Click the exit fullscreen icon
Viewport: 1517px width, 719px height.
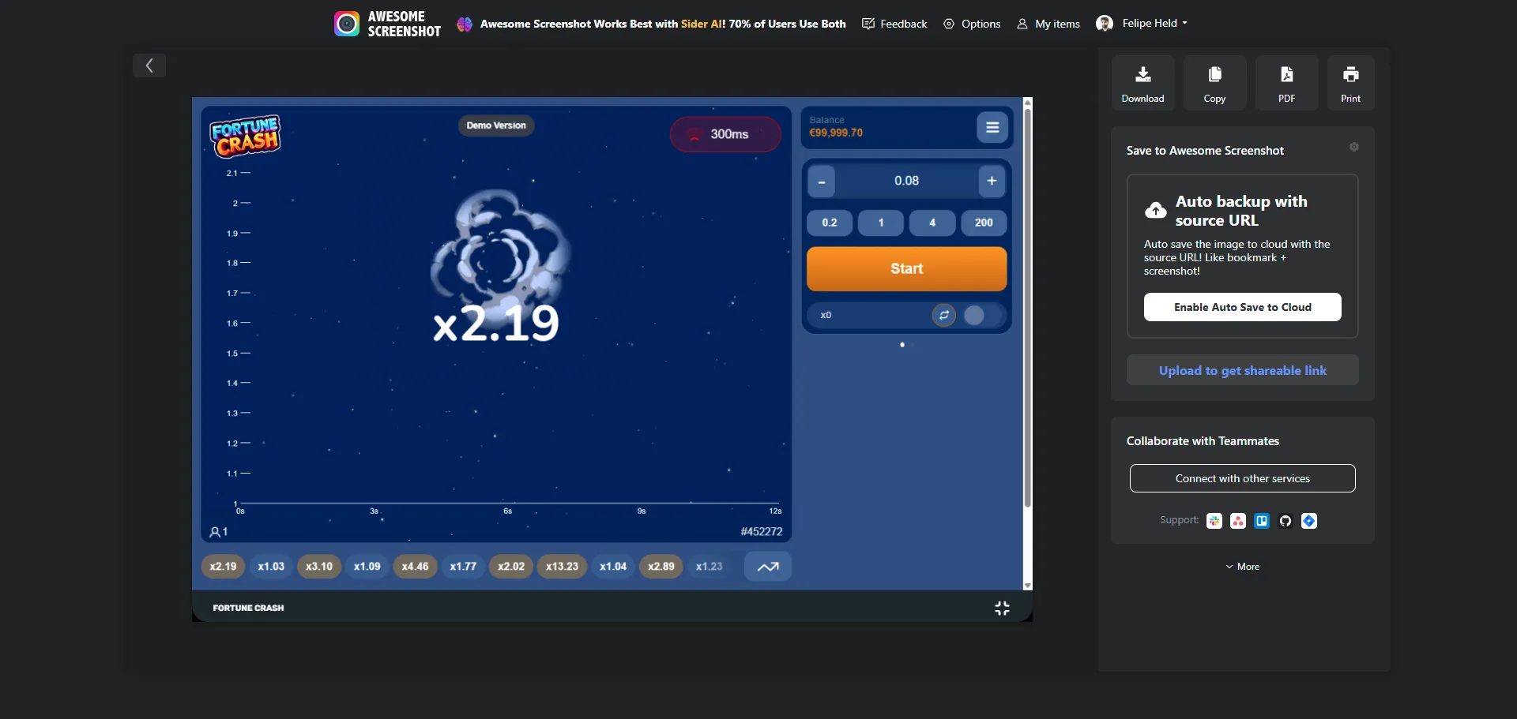click(x=1002, y=608)
